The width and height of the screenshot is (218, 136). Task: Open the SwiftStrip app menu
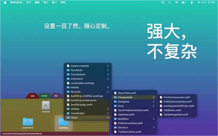[x=16, y=2]
